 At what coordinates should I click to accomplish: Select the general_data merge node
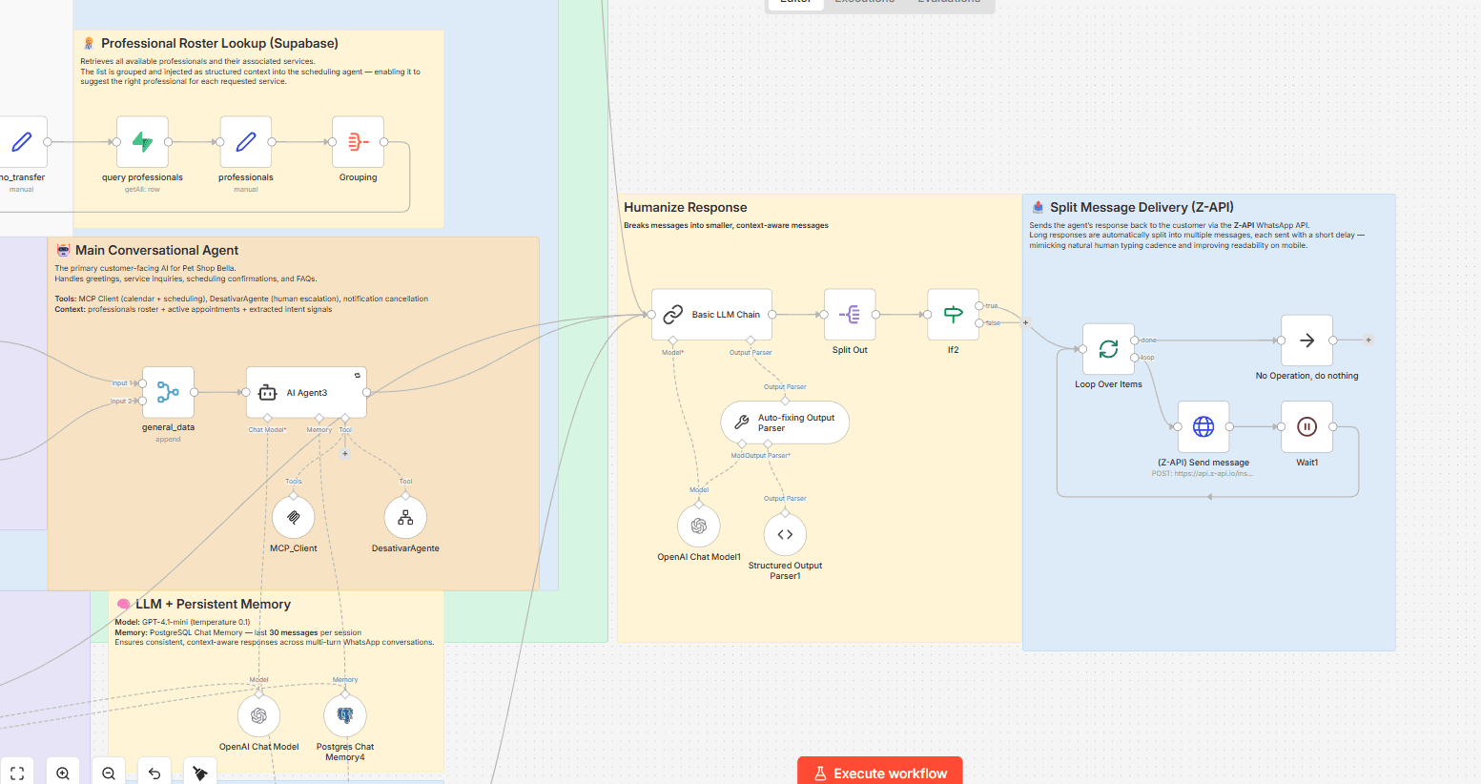tap(168, 392)
